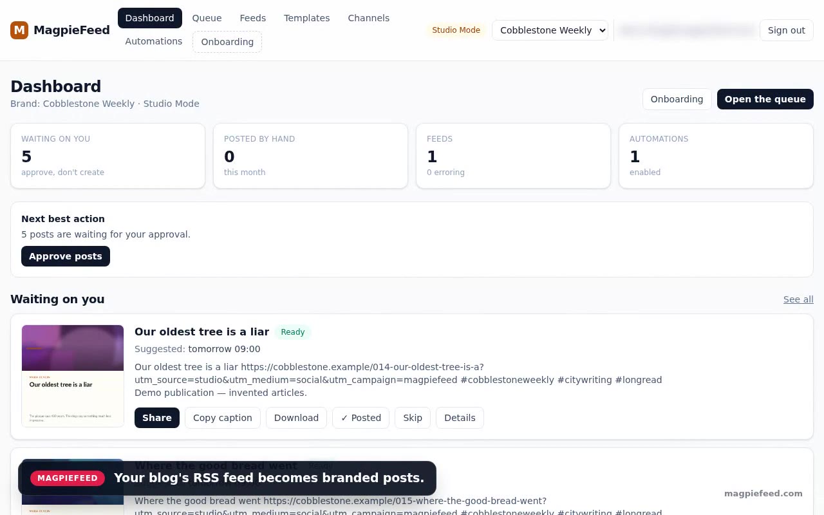View Details of the oldest tree post

(x=460, y=418)
